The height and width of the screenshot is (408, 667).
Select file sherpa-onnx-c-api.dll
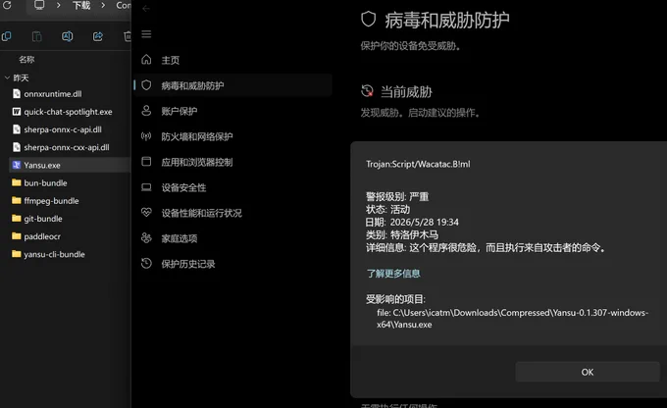pos(63,129)
